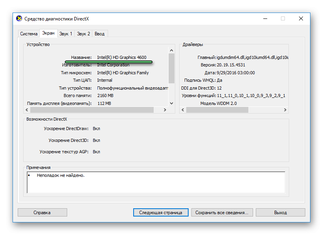The width and height of the screenshot is (323, 235).
Task: Click the Главный driver igdumdim64.dll value
Action: (253, 57)
